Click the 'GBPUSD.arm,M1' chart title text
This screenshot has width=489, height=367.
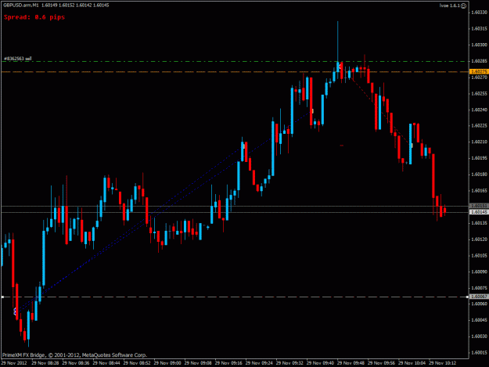pos(21,5)
